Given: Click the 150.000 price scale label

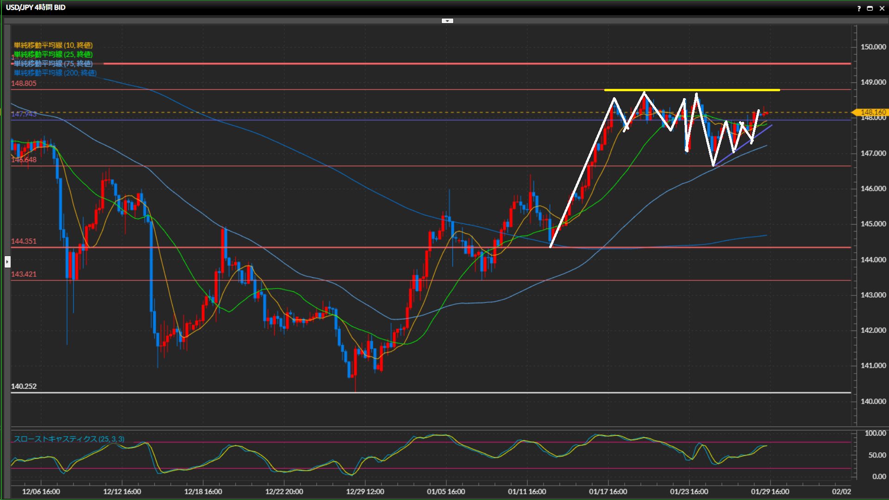Looking at the screenshot, I should pos(873,47).
